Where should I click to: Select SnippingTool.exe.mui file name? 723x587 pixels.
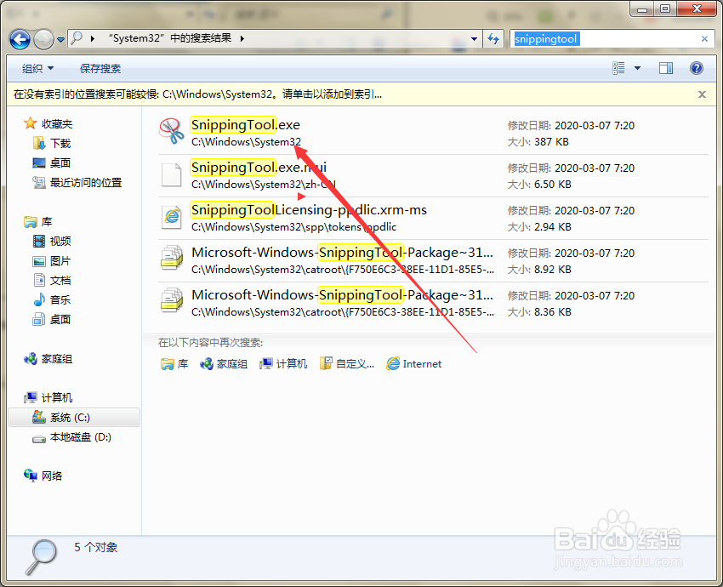(259, 167)
